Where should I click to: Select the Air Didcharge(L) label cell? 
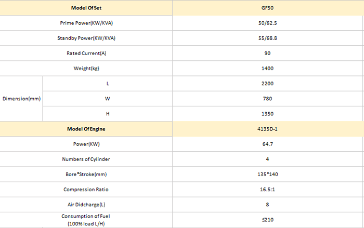86,205
